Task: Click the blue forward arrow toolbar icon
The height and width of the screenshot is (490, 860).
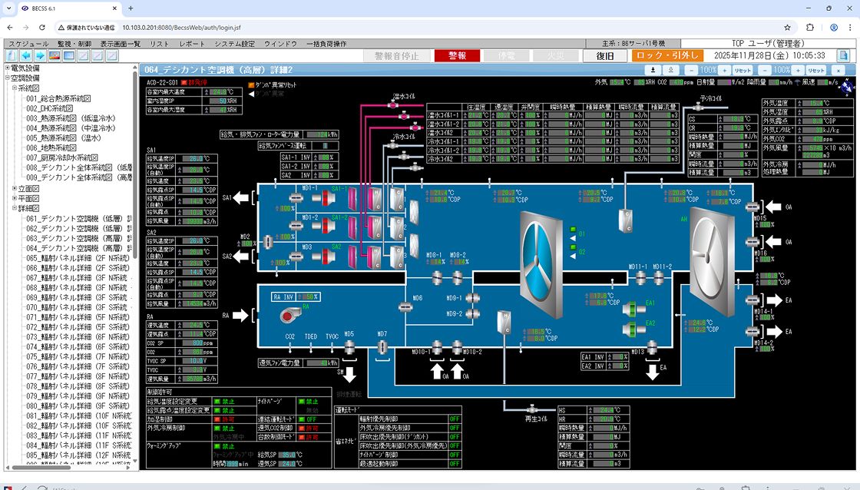Action: coord(40,56)
